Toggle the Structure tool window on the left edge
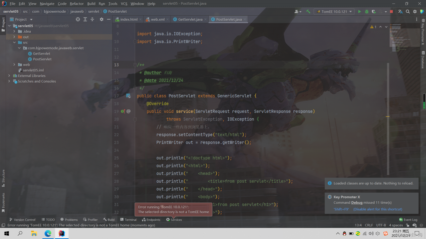Viewport: 426px width, 239px height. tap(3, 178)
